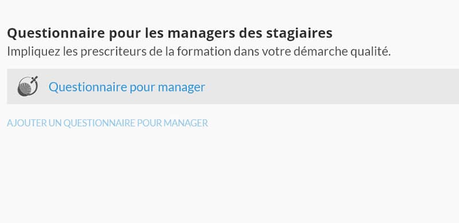
Task: Select the gray Questionnaire pour manager row
Action: coord(233,87)
